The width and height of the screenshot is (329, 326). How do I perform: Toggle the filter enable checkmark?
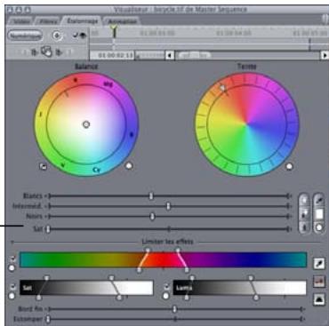[76, 36]
